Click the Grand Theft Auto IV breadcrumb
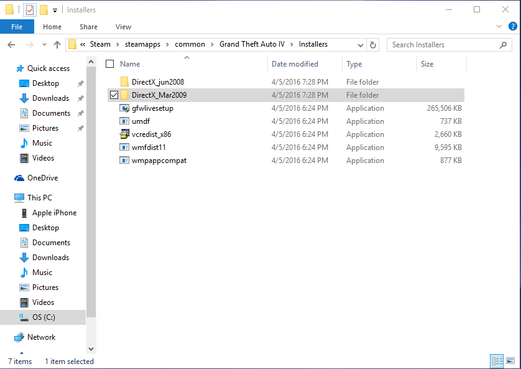Screen dimensions: 521x369 [x=252, y=44]
